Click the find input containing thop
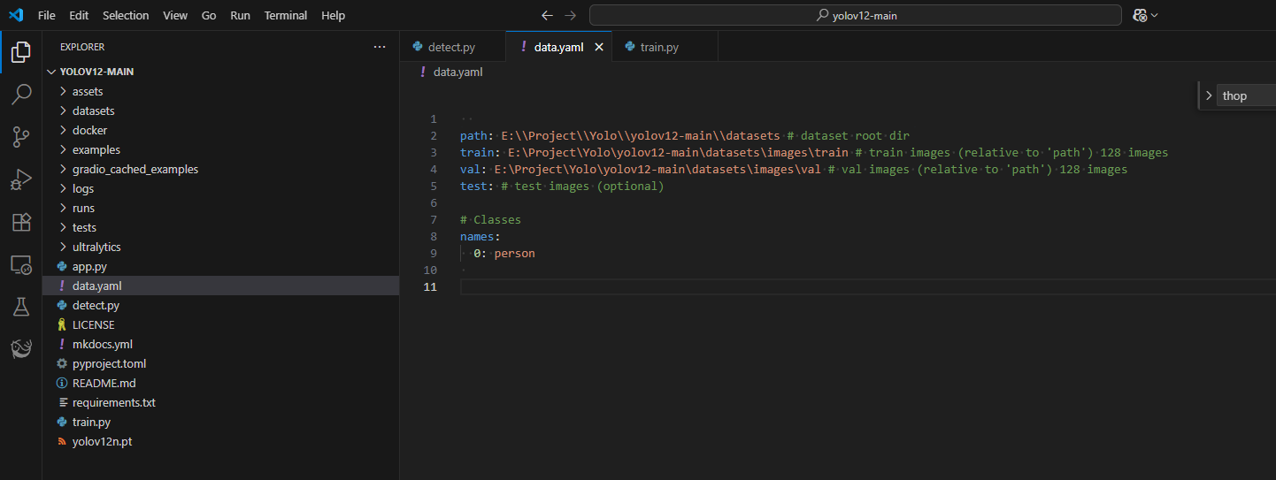Screen dimensions: 1276x480 coord(1248,95)
